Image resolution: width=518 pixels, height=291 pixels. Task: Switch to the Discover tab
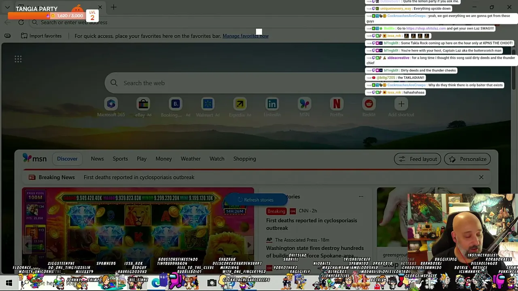coord(67,159)
